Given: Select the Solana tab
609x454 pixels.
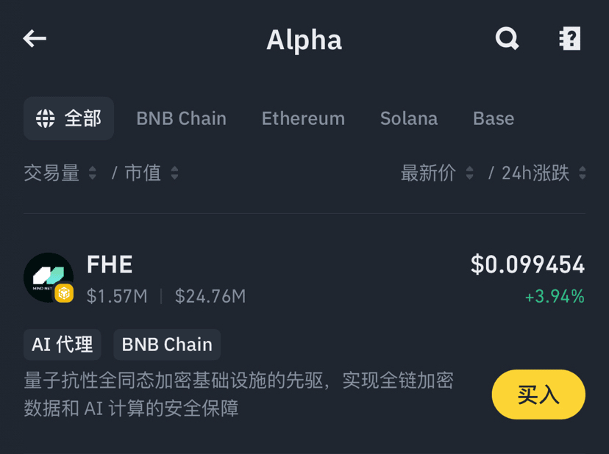Looking at the screenshot, I should click(409, 118).
